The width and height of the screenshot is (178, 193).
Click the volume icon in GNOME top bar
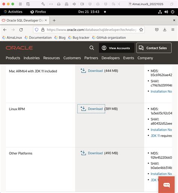166,12
